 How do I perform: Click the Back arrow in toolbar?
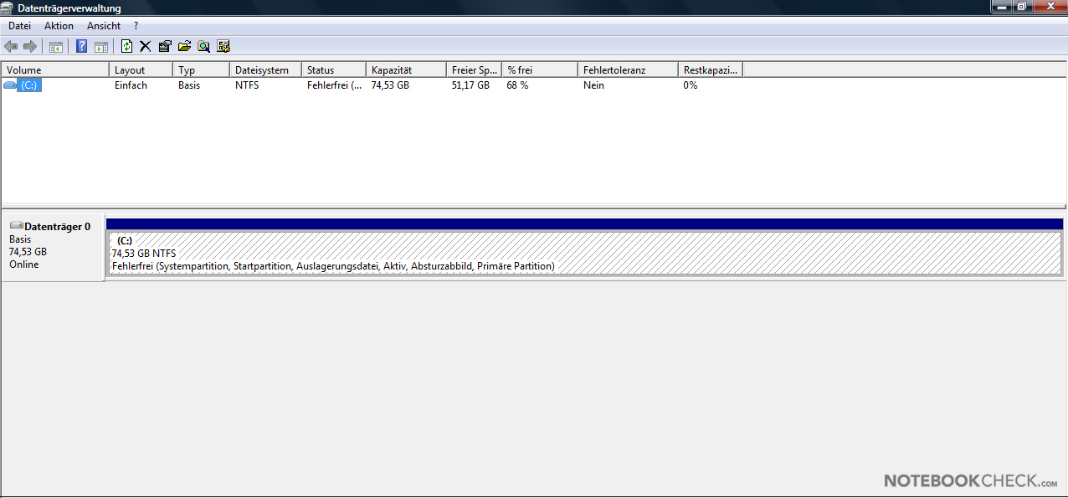coord(12,47)
